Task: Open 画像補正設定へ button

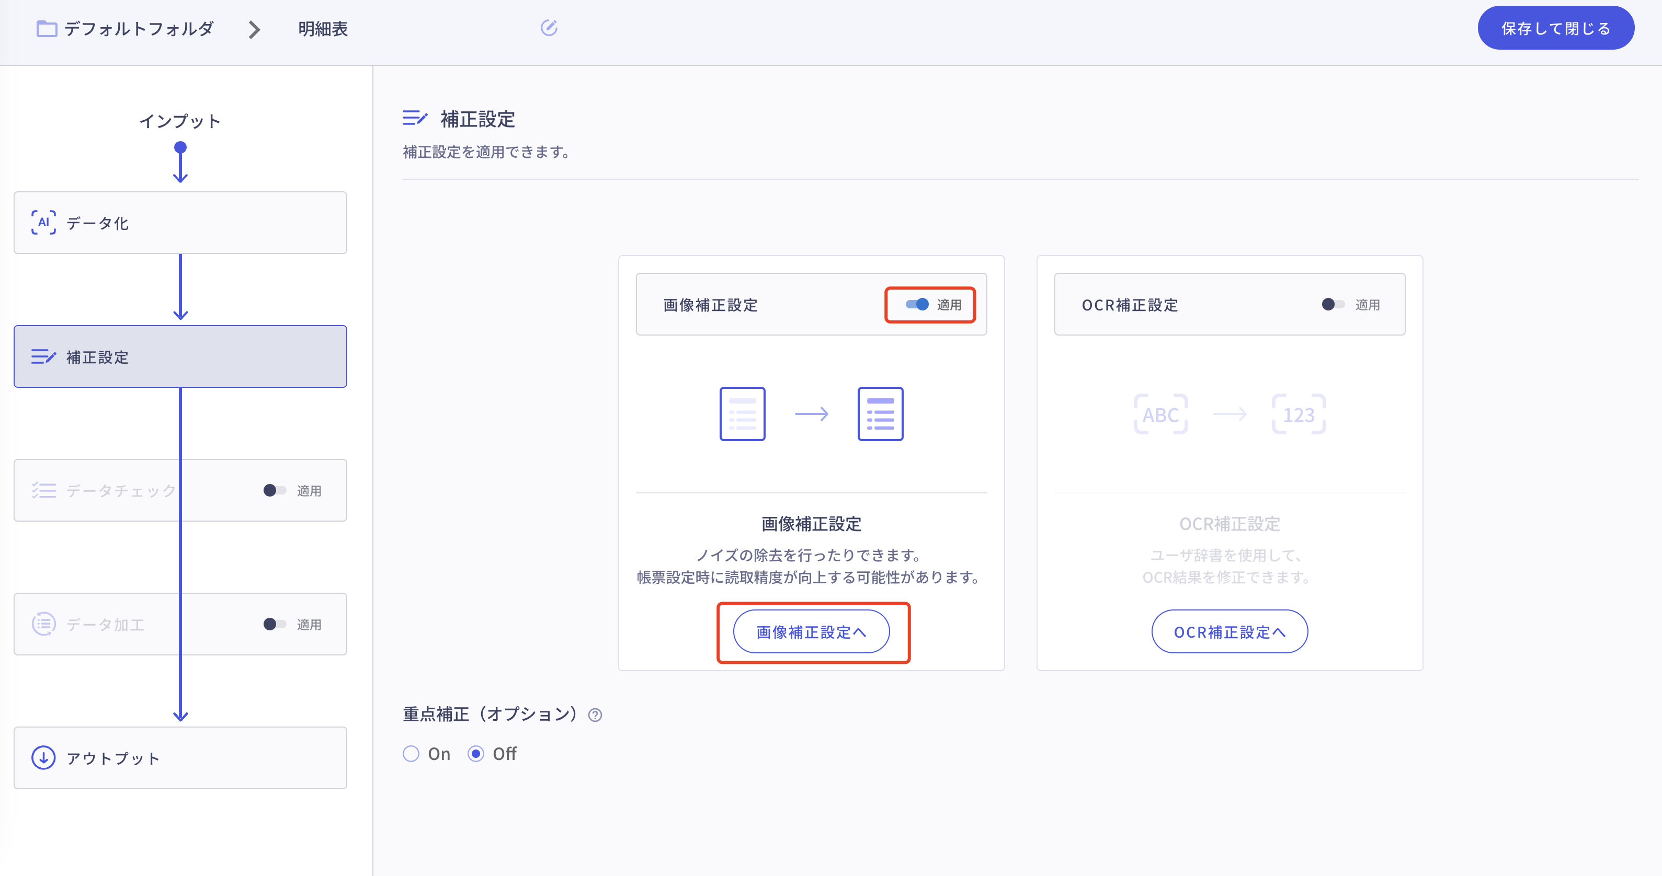Action: click(812, 632)
